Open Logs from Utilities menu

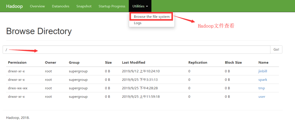click(x=137, y=23)
